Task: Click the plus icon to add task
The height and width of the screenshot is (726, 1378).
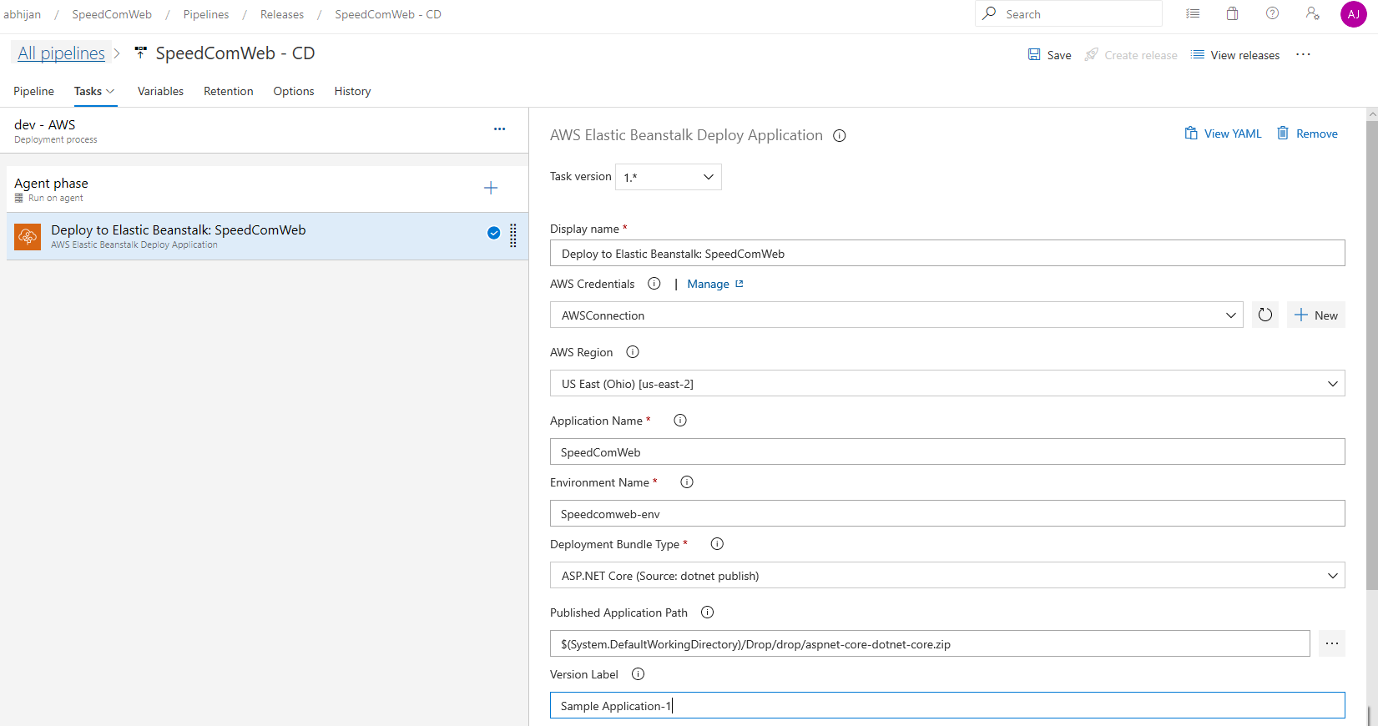Action: click(x=491, y=189)
